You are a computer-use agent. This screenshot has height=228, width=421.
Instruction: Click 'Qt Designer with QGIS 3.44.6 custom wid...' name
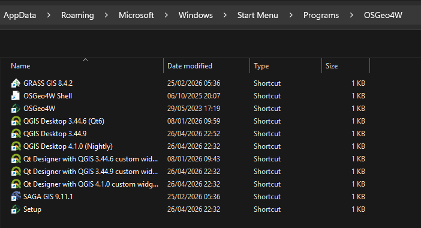[91, 159]
